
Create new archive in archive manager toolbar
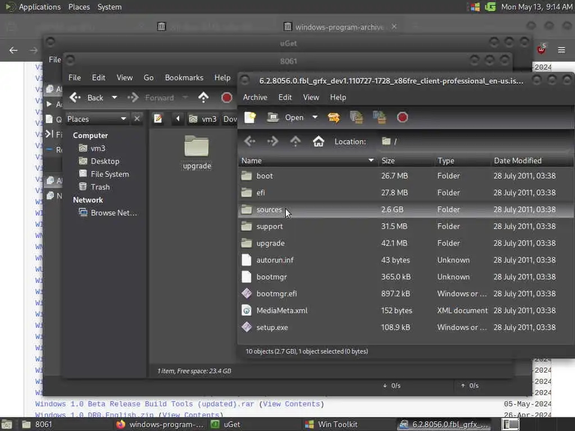250,117
